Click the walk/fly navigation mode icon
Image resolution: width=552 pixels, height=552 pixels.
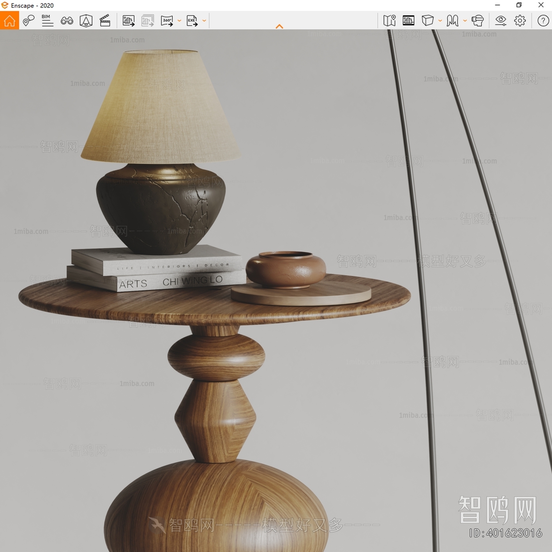click(452, 21)
